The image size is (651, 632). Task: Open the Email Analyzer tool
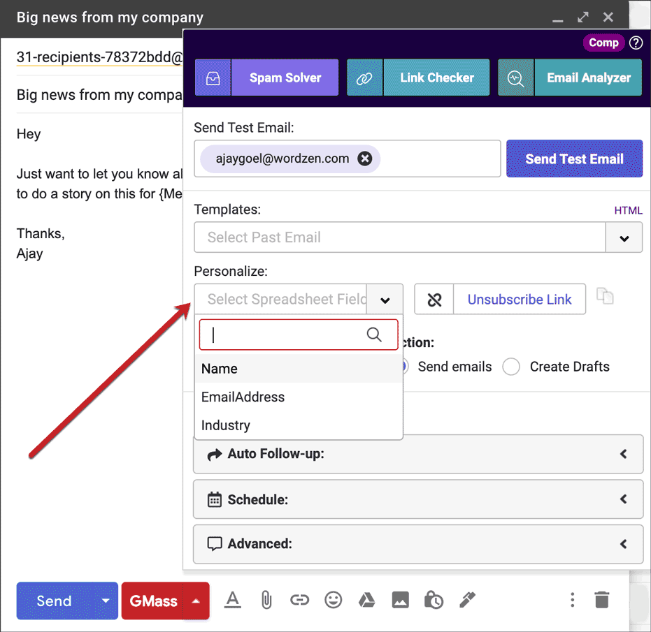click(x=588, y=78)
